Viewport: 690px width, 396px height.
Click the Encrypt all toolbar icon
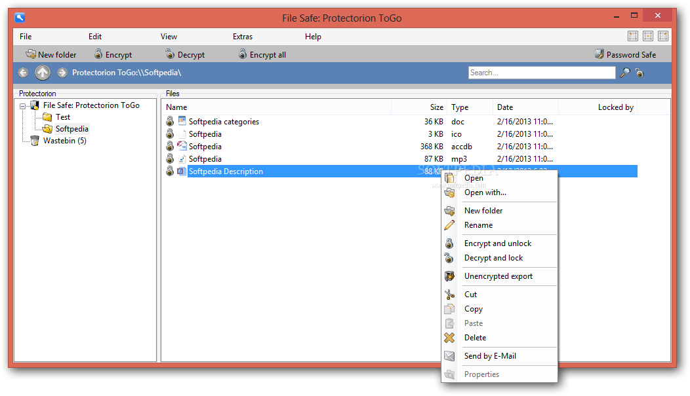(243, 54)
